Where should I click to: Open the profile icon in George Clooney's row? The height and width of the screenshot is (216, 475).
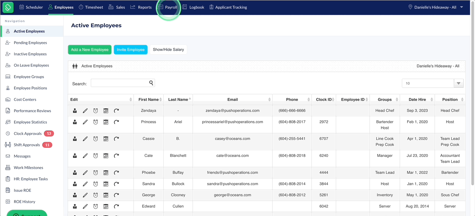[75, 195]
